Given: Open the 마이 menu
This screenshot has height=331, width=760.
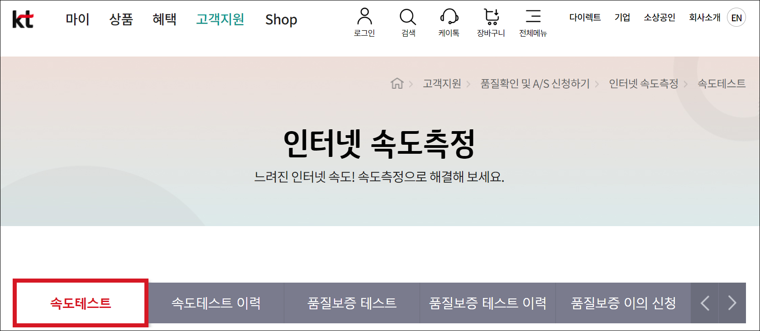Looking at the screenshot, I should [77, 19].
